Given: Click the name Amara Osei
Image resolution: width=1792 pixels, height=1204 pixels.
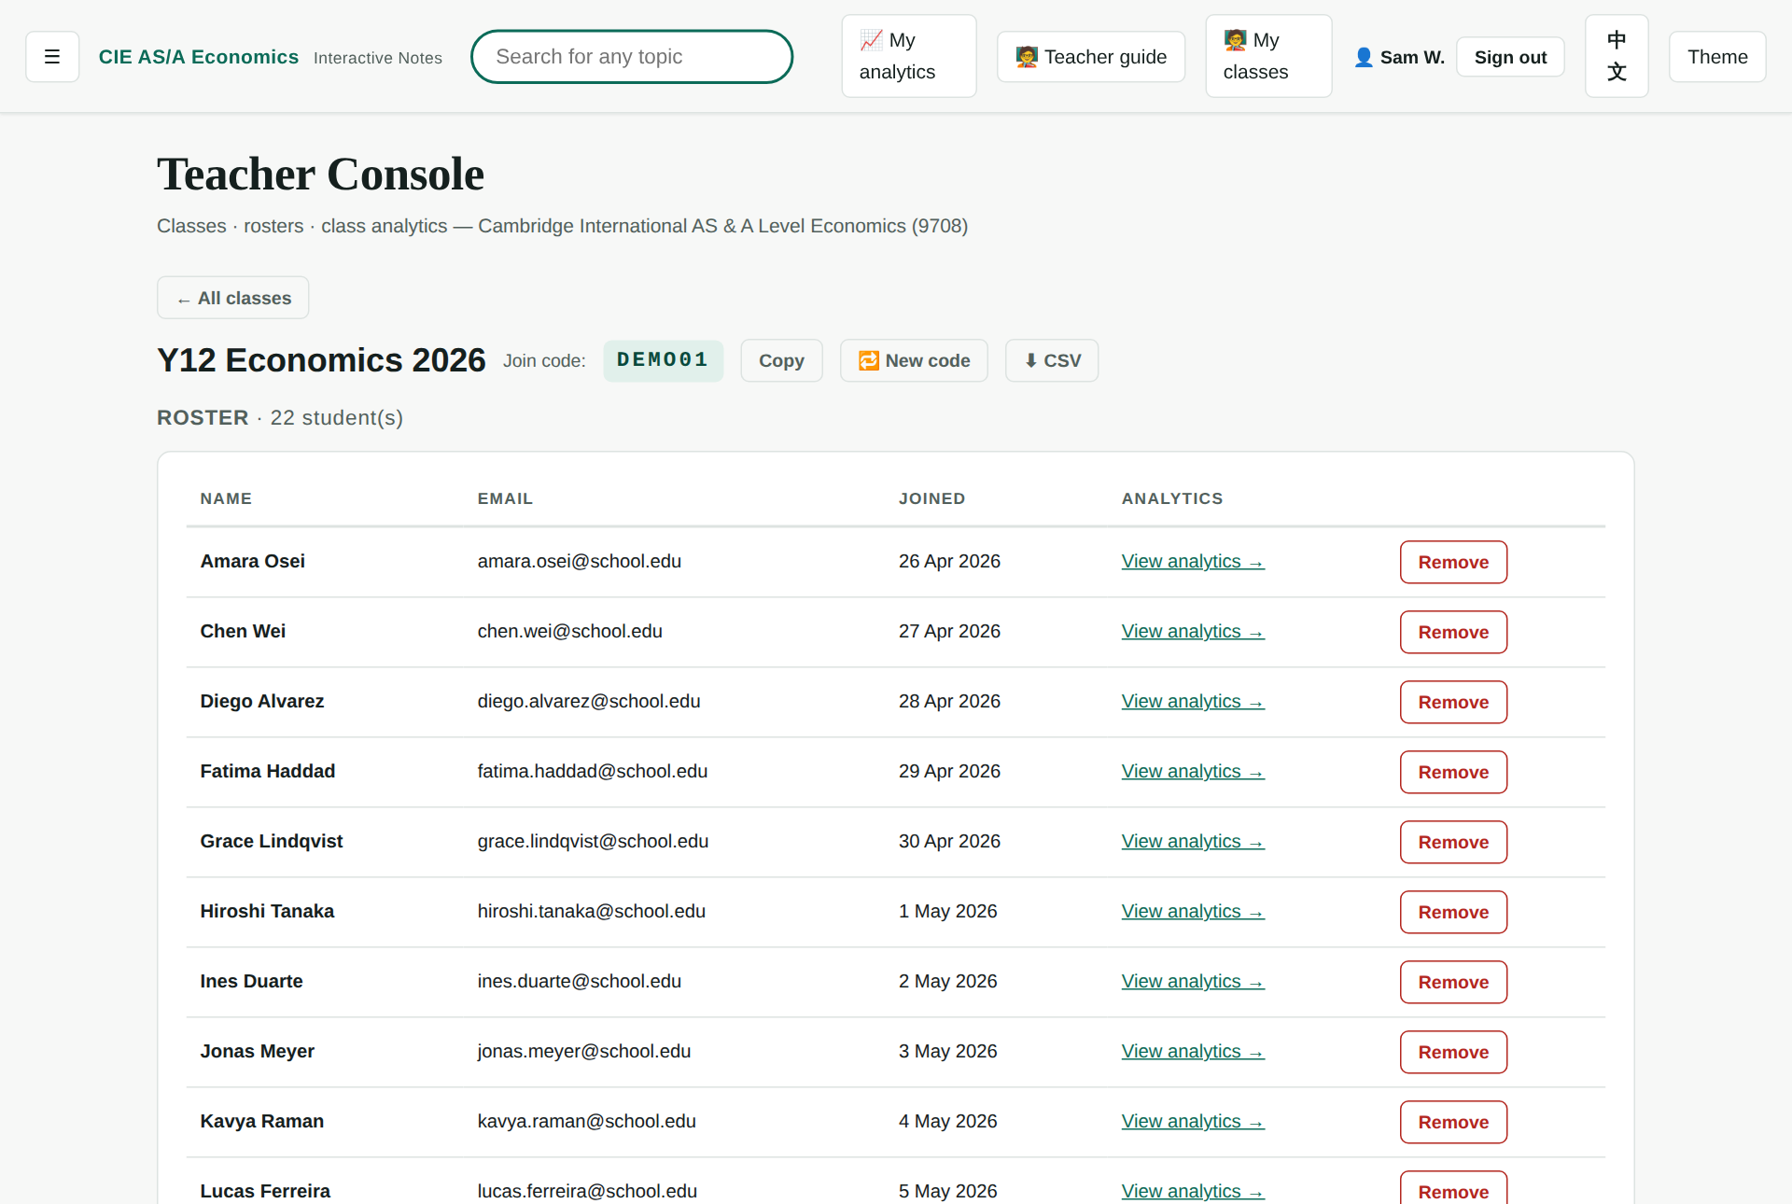Looking at the screenshot, I should 252,561.
